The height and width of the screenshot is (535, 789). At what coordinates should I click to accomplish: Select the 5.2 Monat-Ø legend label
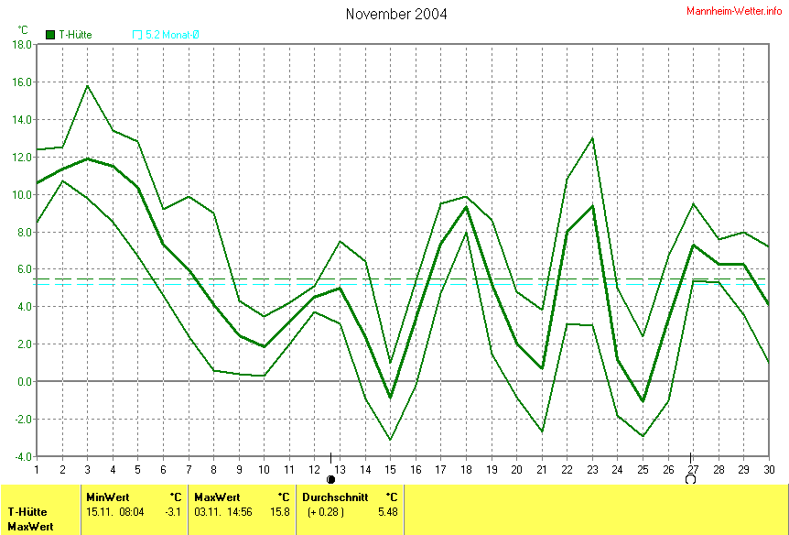(x=173, y=35)
